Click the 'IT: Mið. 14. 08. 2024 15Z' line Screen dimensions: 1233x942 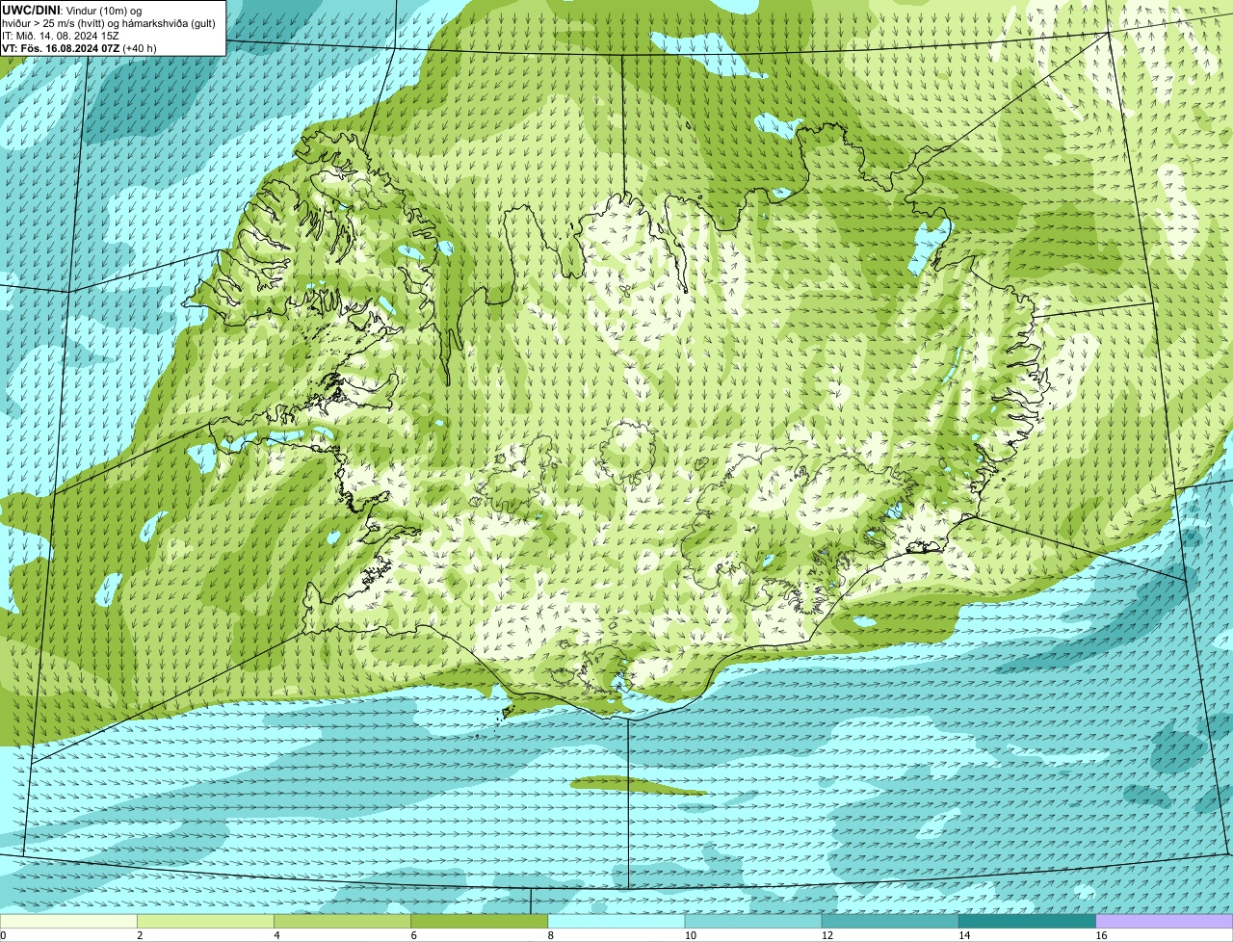tap(61, 36)
